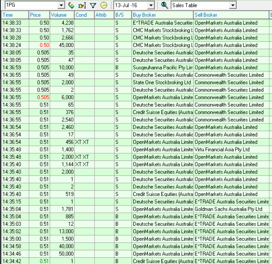272x264 pixels.
Task: Select the 1,762 volume cell
Action: click(62, 30)
